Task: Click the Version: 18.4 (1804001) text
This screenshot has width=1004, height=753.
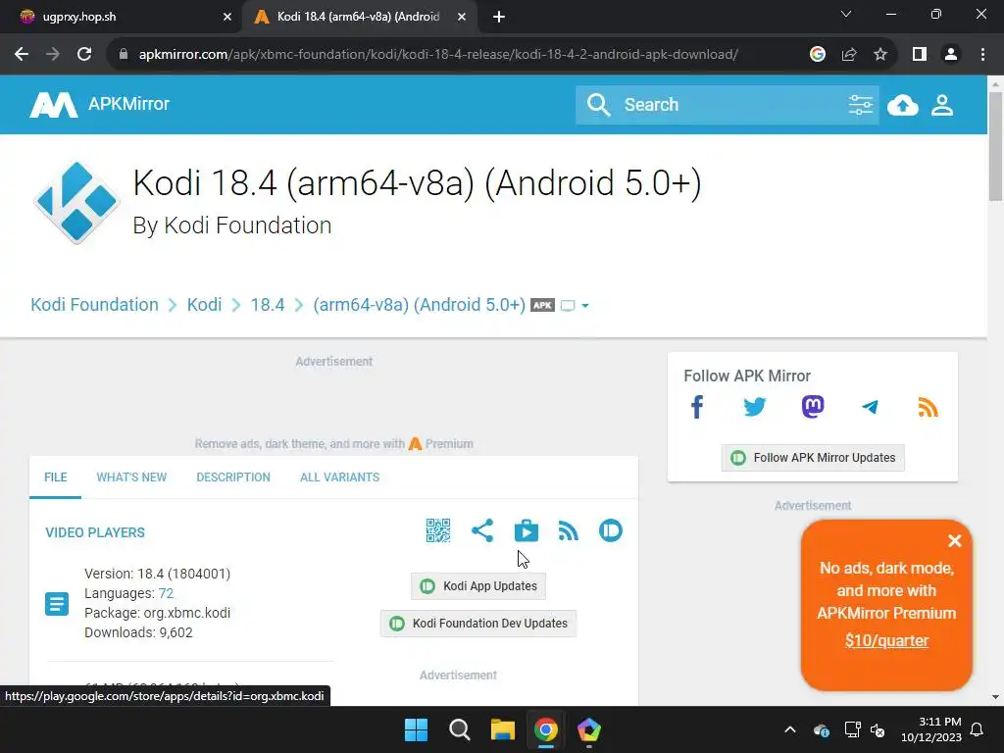Action: 158,574
